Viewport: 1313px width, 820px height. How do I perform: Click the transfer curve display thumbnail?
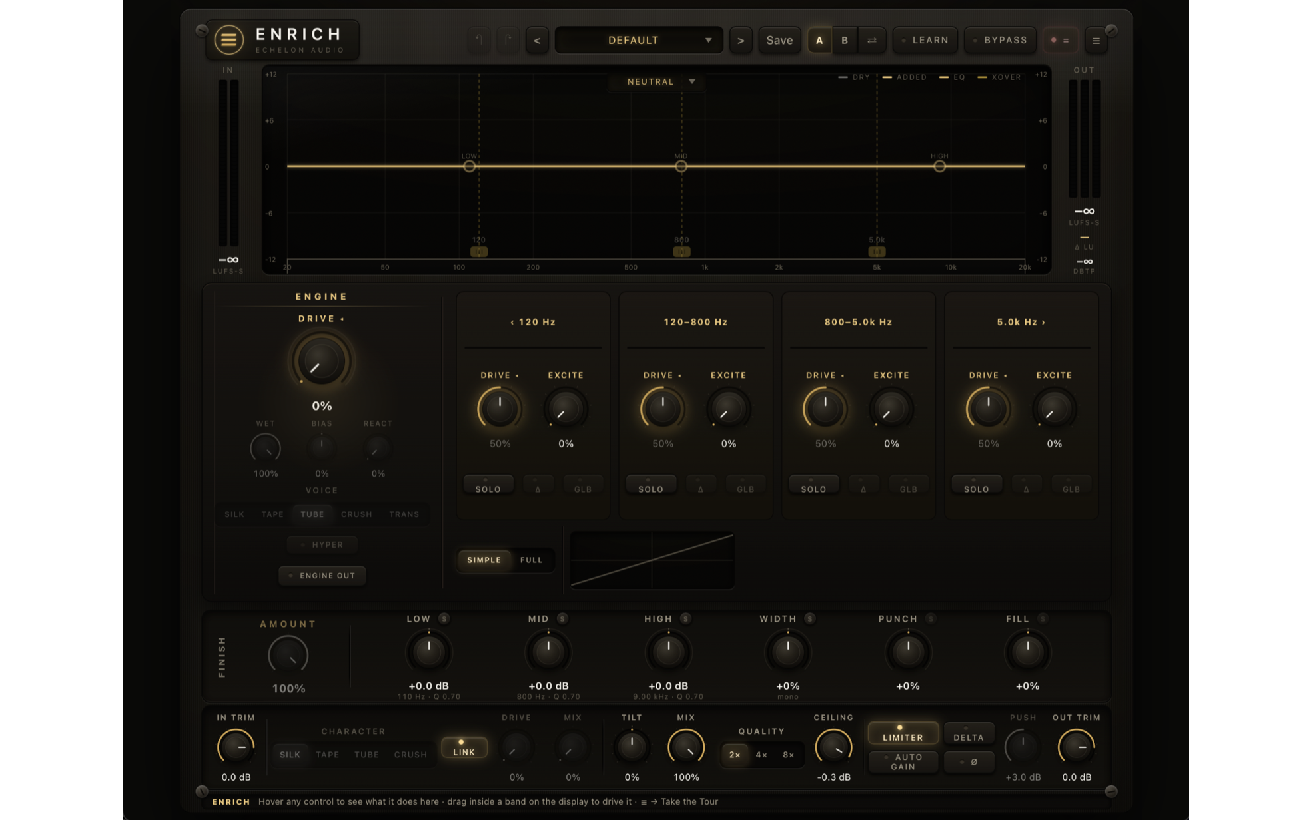652,560
